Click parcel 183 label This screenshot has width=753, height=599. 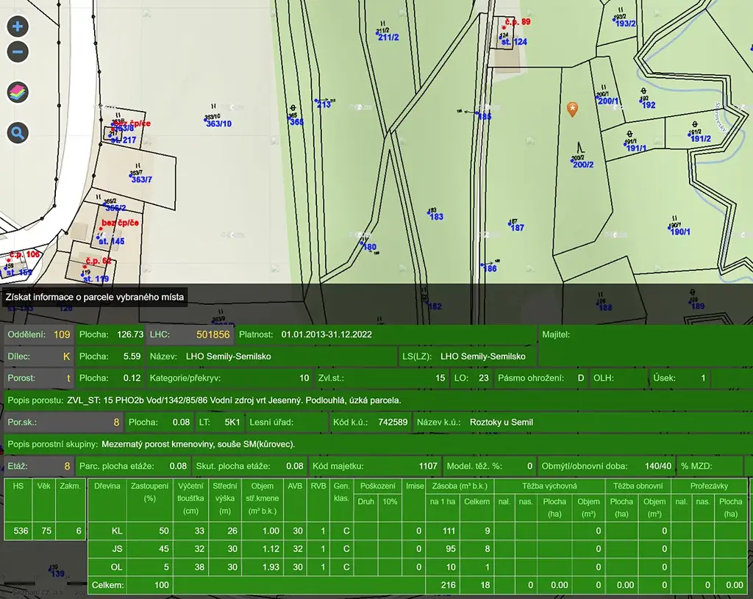[436, 217]
